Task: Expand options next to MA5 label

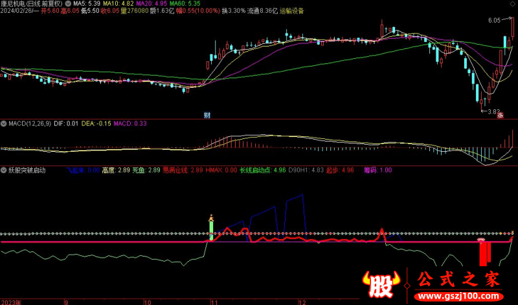Action: pos(68,3)
